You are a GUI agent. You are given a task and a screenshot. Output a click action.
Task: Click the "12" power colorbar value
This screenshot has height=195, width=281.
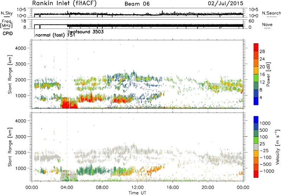pos(262,82)
